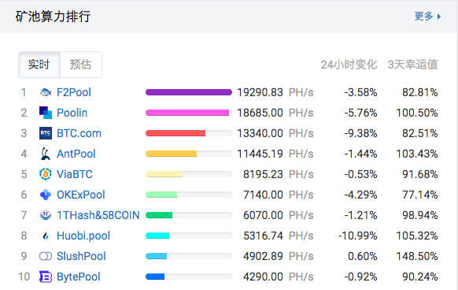The height and width of the screenshot is (290, 458).
Task: Click the 100.50% luck value
Action: click(417, 113)
